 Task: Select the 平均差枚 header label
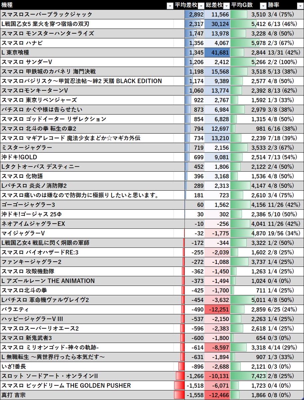click(186, 6)
